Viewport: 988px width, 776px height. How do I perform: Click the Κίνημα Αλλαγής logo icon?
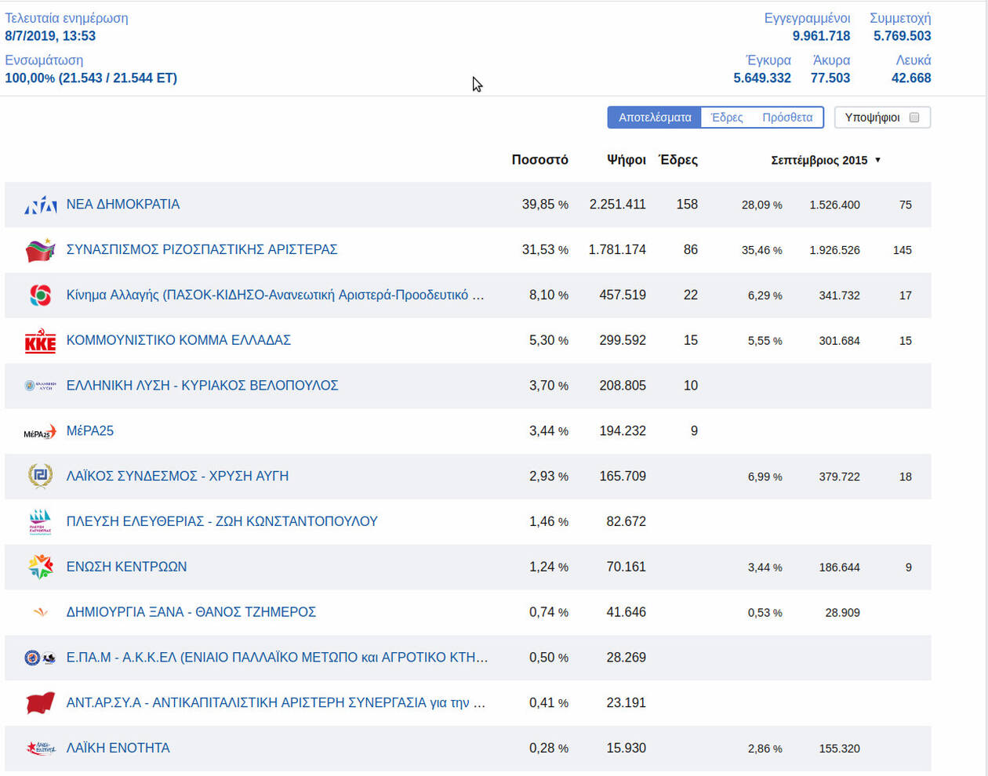pos(40,296)
